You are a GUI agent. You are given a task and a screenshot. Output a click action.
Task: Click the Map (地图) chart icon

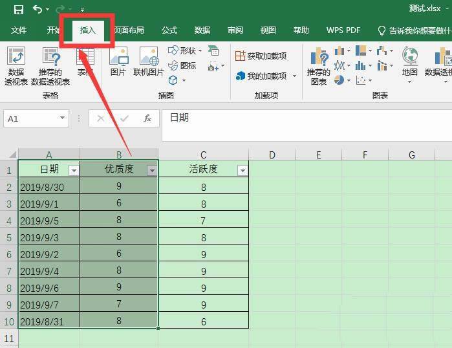(410, 62)
